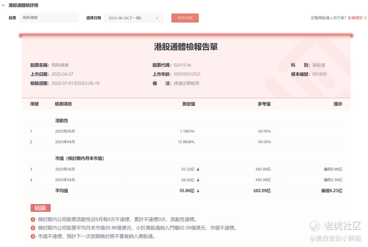The width and height of the screenshot is (368, 247).
Task: Click the red 開始診斷 button
Action: point(185,18)
